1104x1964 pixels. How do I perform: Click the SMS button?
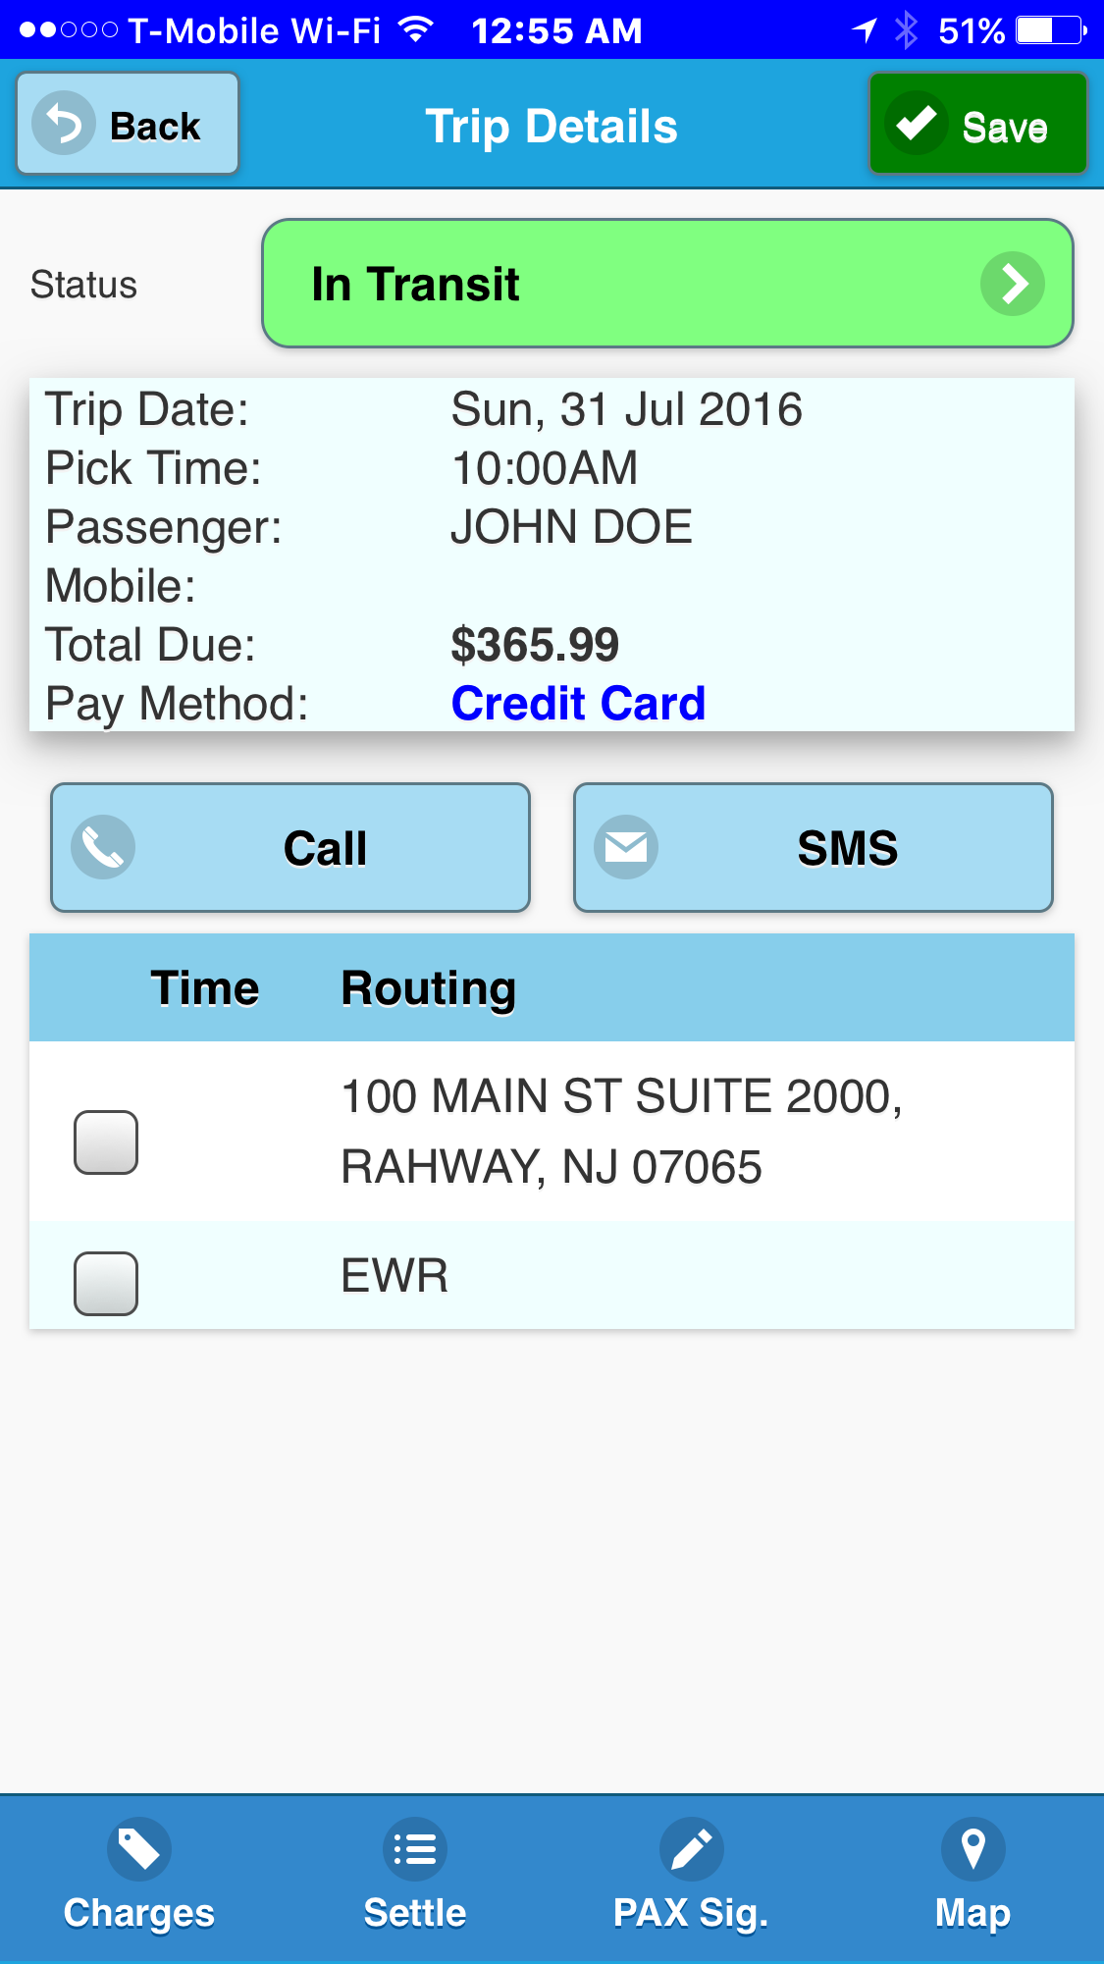[814, 847]
